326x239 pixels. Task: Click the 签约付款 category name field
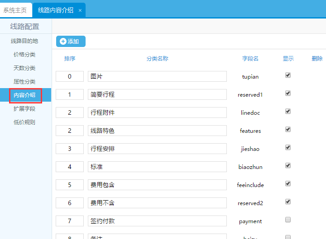pyautogui.click(x=157, y=221)
